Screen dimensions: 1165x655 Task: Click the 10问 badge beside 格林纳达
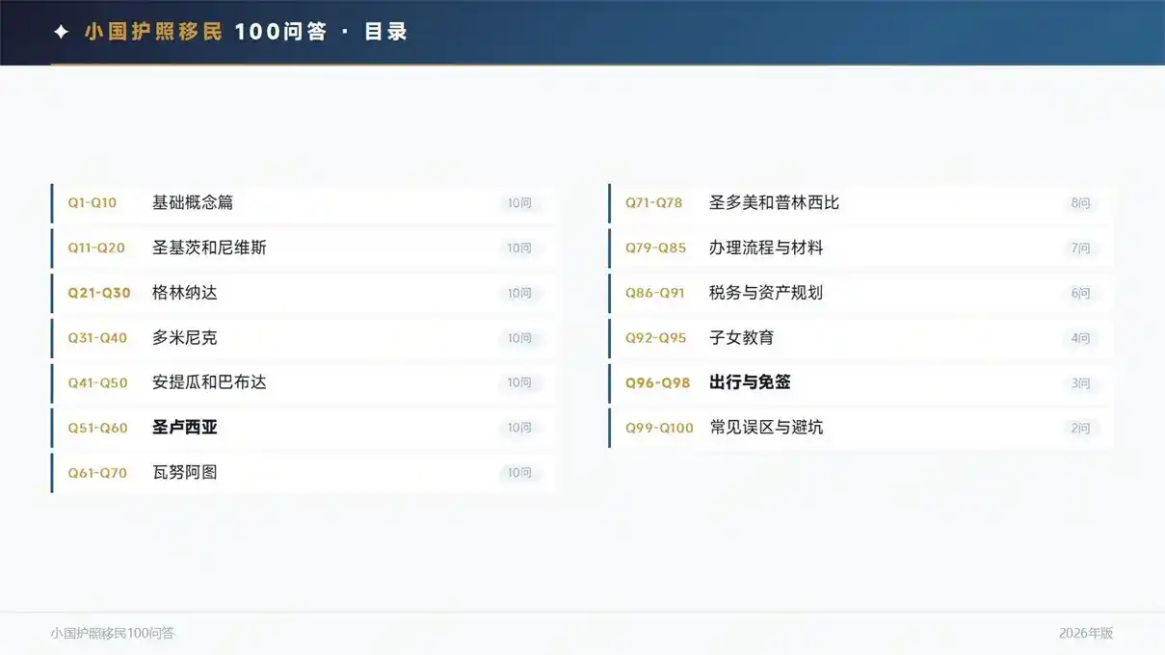click(519, 293)
